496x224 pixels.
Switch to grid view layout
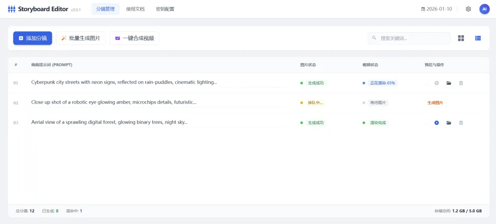click(x=461, y=38)
